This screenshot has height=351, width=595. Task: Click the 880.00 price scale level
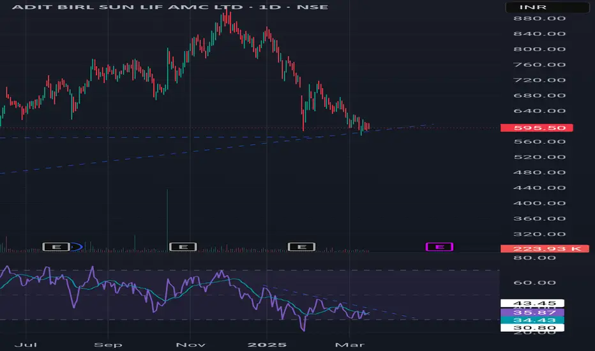(x=539, y=19)
